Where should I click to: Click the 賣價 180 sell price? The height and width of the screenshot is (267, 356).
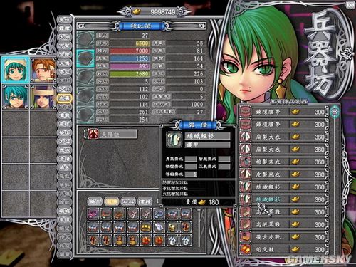click(x=201, y=202)
